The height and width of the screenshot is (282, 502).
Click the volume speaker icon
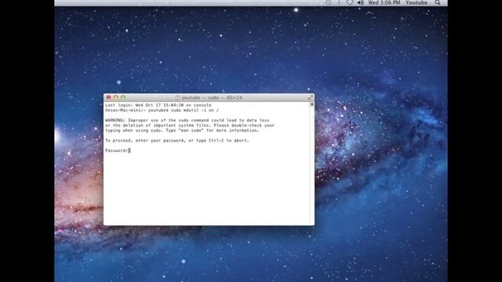361,2
